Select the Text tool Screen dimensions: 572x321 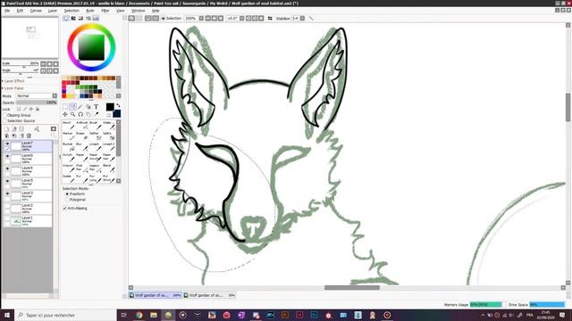click(x=96, y=107)
